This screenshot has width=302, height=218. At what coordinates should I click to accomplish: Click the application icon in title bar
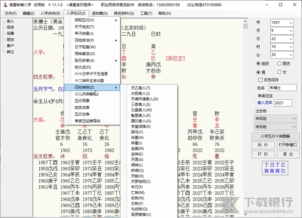[x=5, y=5]
